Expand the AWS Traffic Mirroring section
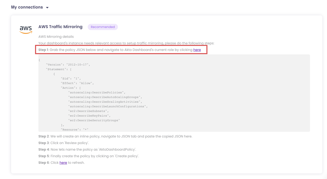This screenshot has height=179, width=327. 61,27
